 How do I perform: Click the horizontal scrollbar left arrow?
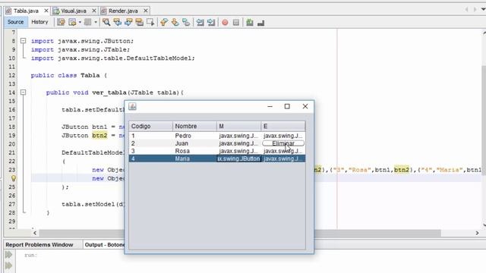click(35, 233)
